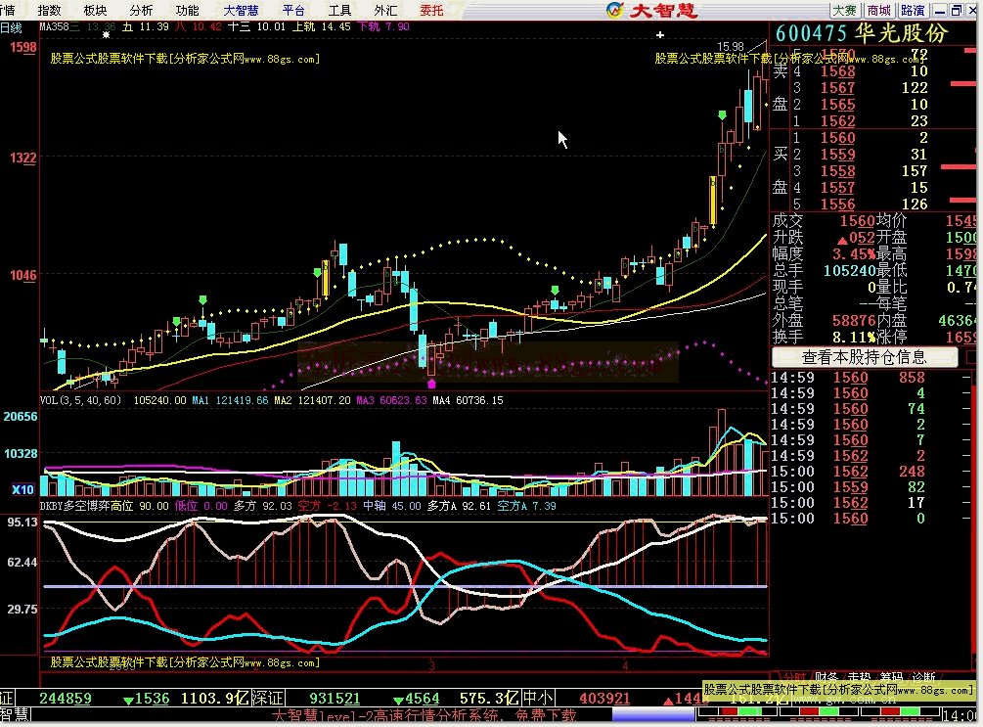Switch to the 分时 tab

tap(793, 677)
